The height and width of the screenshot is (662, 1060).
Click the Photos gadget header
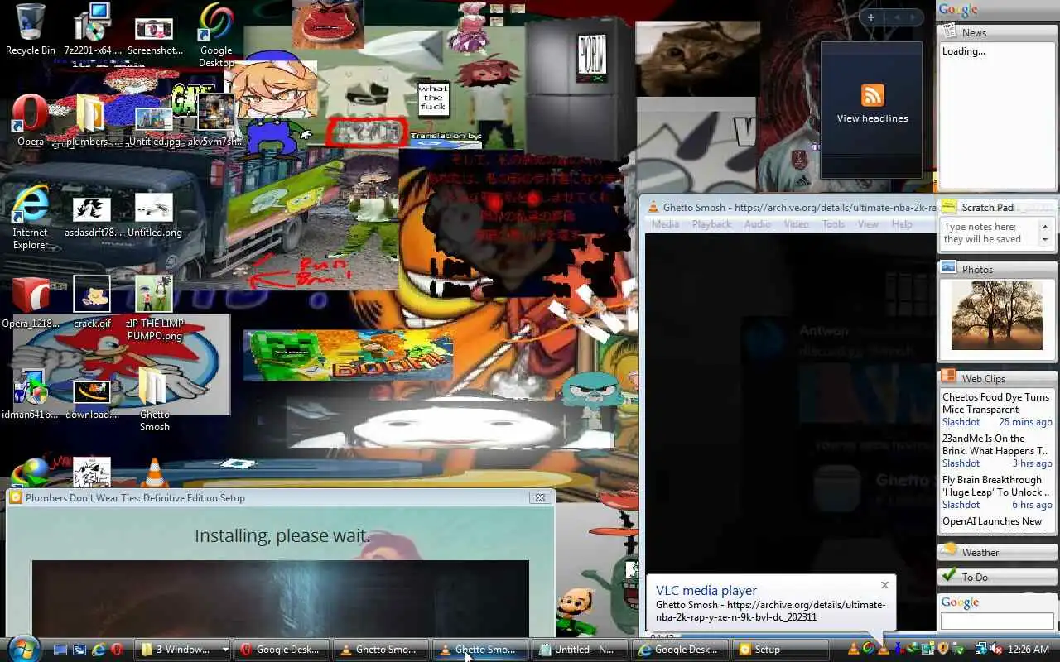(997, 269)
